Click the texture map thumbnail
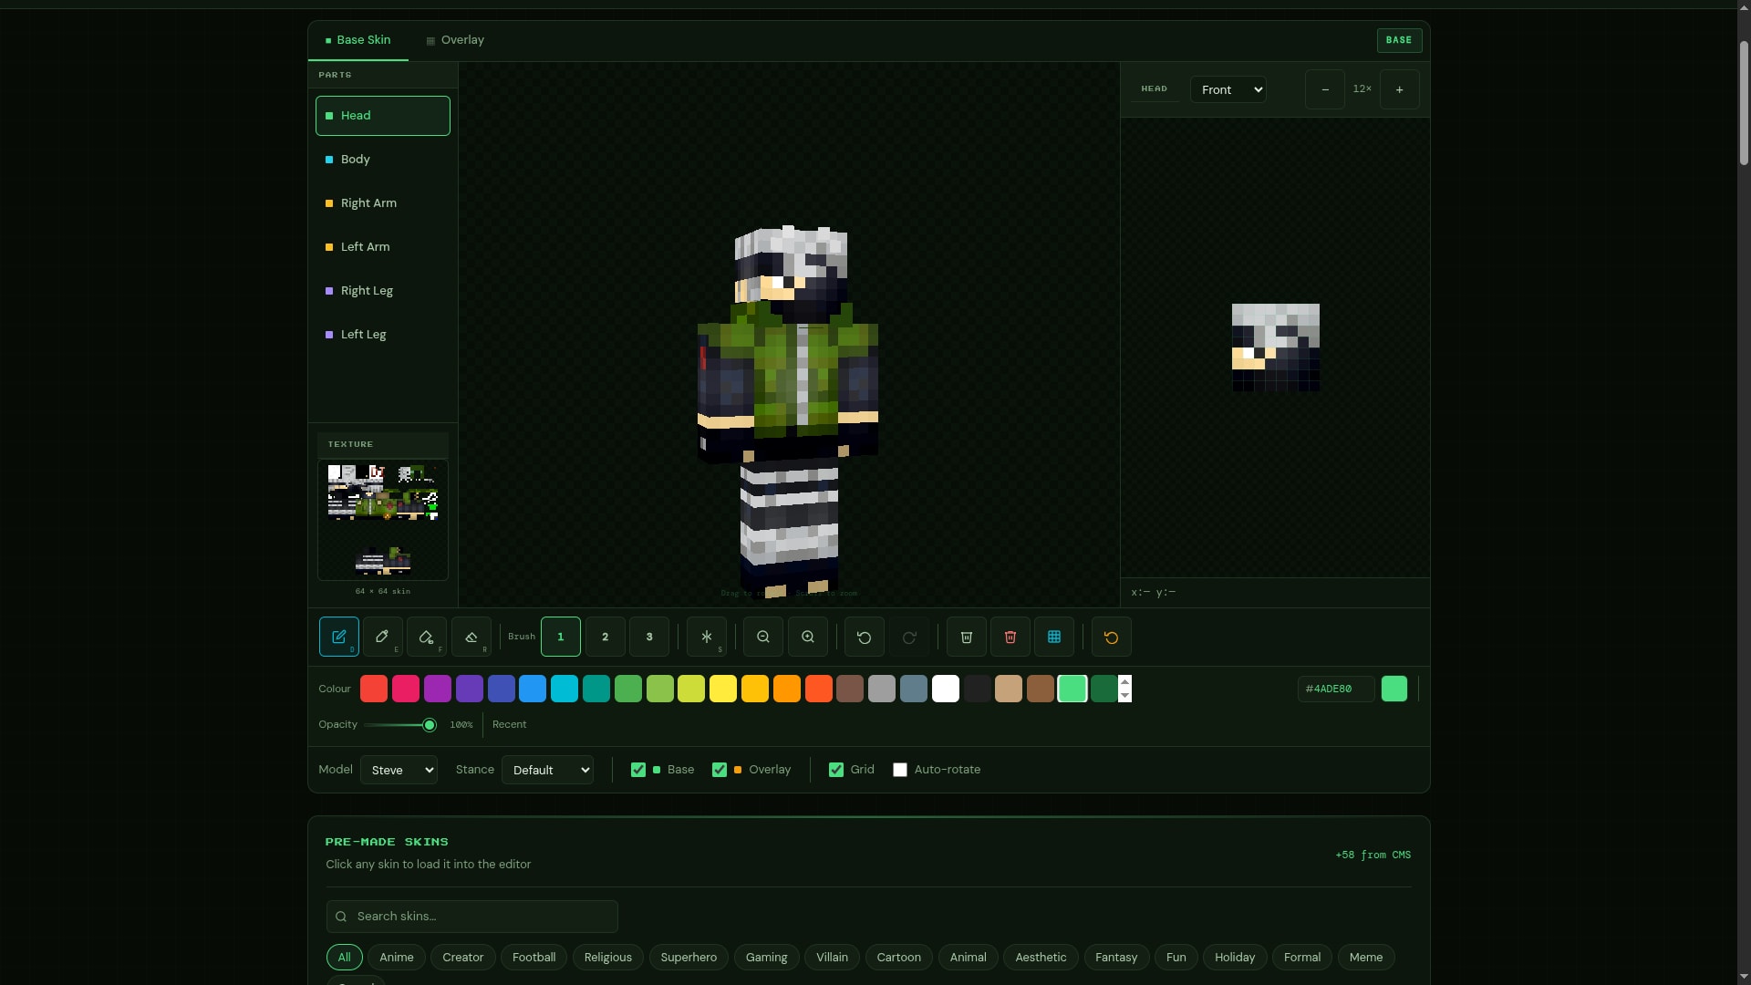Viewport: 1751px width, 985px height. click(383, 520)
